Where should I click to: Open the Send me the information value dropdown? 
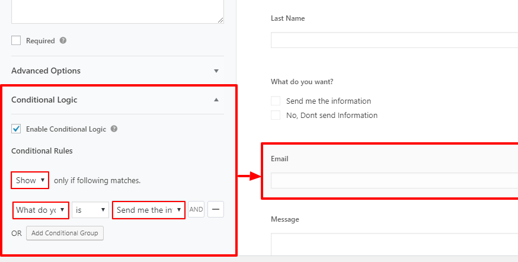(x=149, y=210)
